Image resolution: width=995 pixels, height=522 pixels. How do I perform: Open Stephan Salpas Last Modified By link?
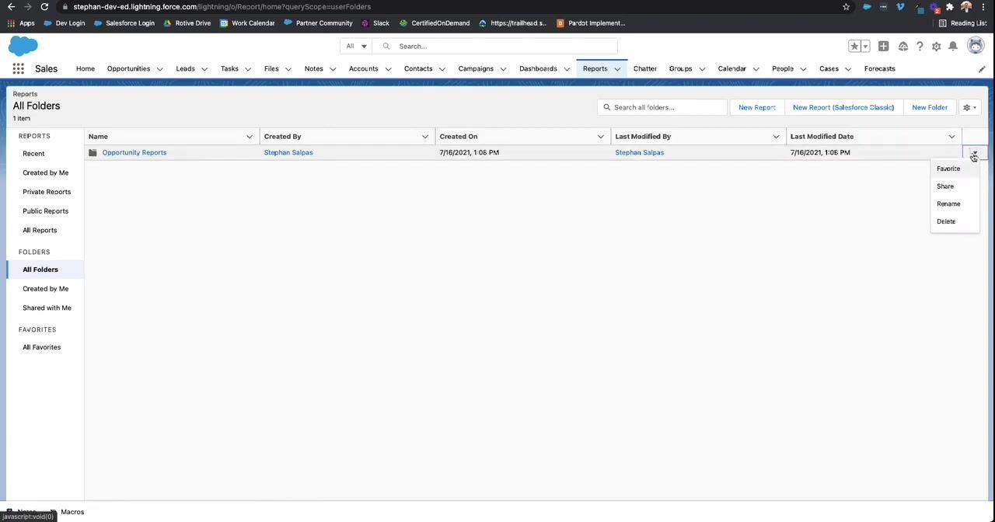tap(639, 152)
